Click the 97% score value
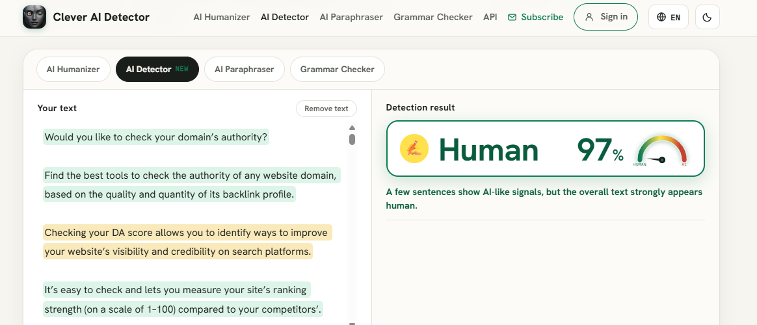Screen dimensions: 757x325 [x=600, y=150]
